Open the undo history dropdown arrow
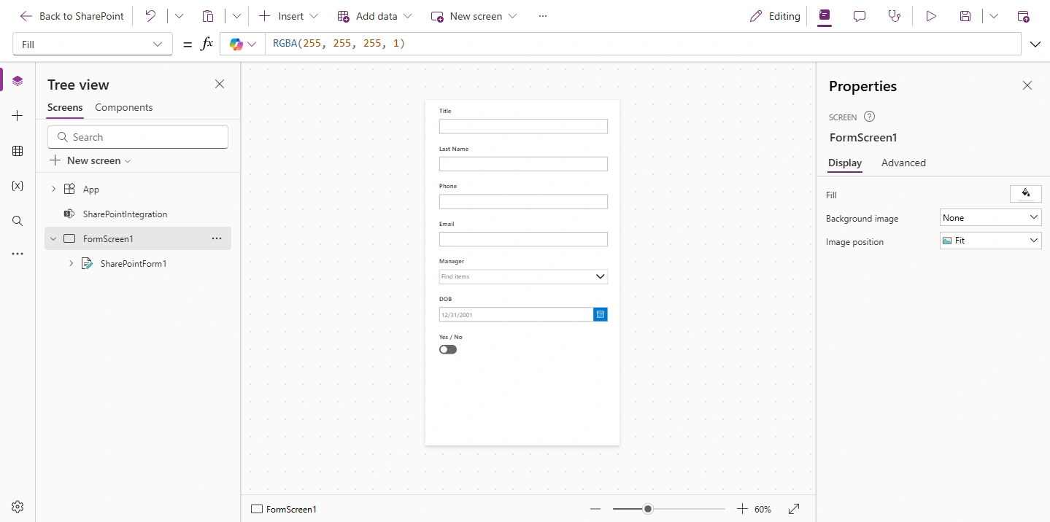This screenshot has height=522, width=1050. [179, 16]
